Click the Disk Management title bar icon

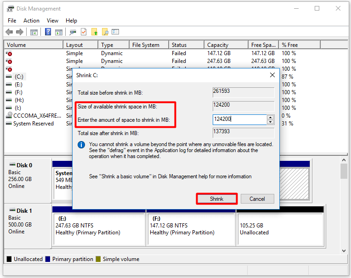pos(10,9)
